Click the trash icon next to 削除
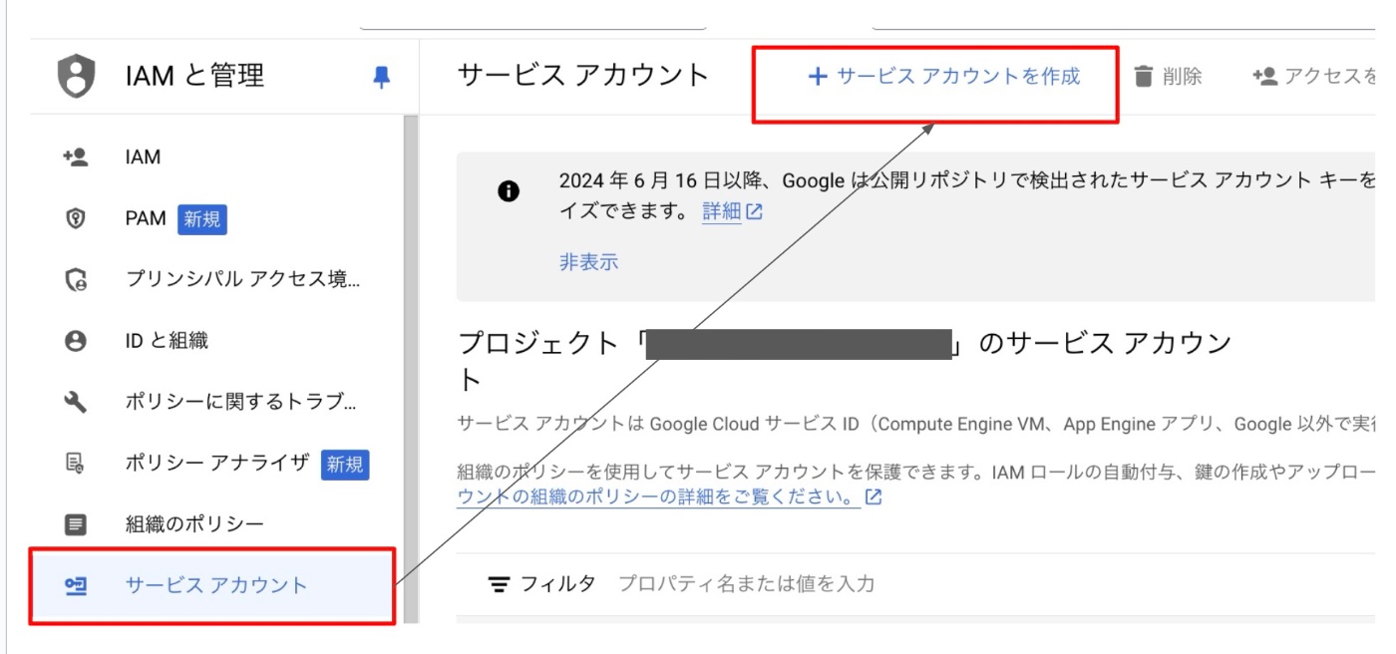The height and width of the screenshot is (654, 1396). click(x=1144, y=76)
